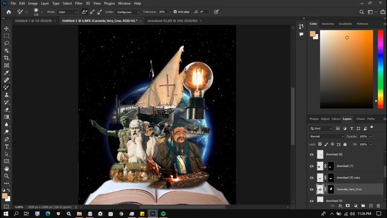Open the layer style fx menu
The height and width of the screenshot is (218, 387).
pyautogui.click(x=340, y=206)
